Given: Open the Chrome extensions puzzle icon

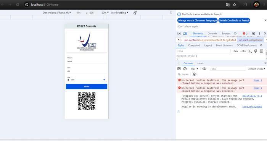Looking at the screenshot, I should point(245,5).
